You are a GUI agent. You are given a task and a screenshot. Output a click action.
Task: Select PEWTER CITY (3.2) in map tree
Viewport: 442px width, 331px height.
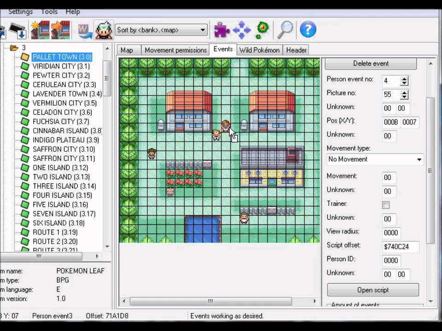tap(61, 75)
